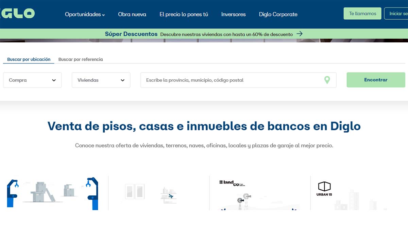Navigate to the Inversores section
The height and width of the screenshot is (229, 408).
tap(233, 14)
